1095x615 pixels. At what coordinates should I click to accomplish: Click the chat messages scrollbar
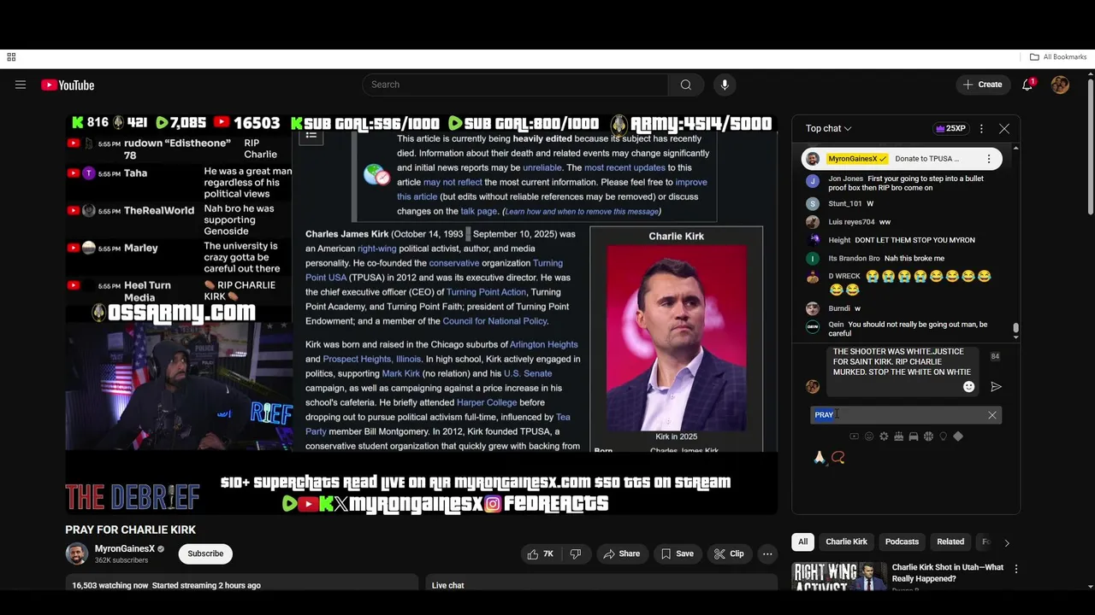1015,330
